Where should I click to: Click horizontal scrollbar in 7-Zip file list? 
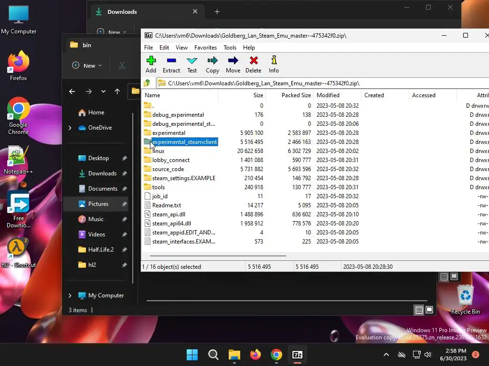point(218,256)
